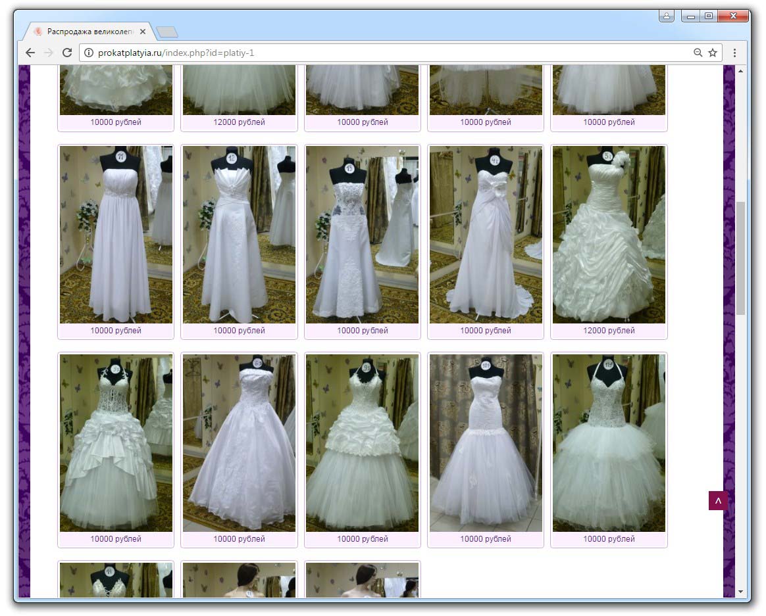
Task: Go back to the previous page
Action: [30, 53]
